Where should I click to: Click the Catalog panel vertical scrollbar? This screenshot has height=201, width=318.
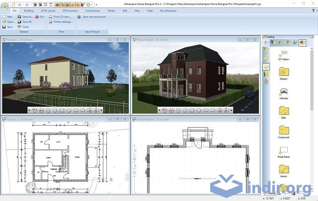click(x=312, y=119)
